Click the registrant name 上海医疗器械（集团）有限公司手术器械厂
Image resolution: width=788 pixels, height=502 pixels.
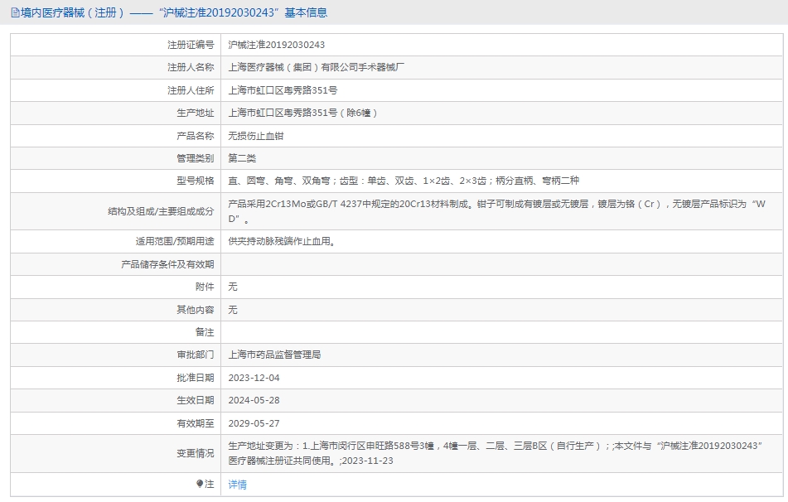(316, 67)
